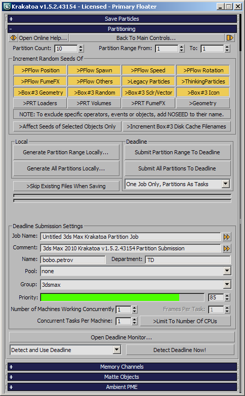The height and width of the screenshot is (396, 245).
Task: Click Generate Partition Range Locally button
Action: 66,152
